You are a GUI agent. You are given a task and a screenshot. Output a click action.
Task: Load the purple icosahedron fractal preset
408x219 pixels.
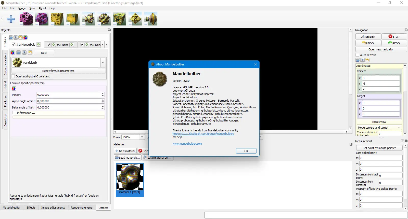coord(42,19)
